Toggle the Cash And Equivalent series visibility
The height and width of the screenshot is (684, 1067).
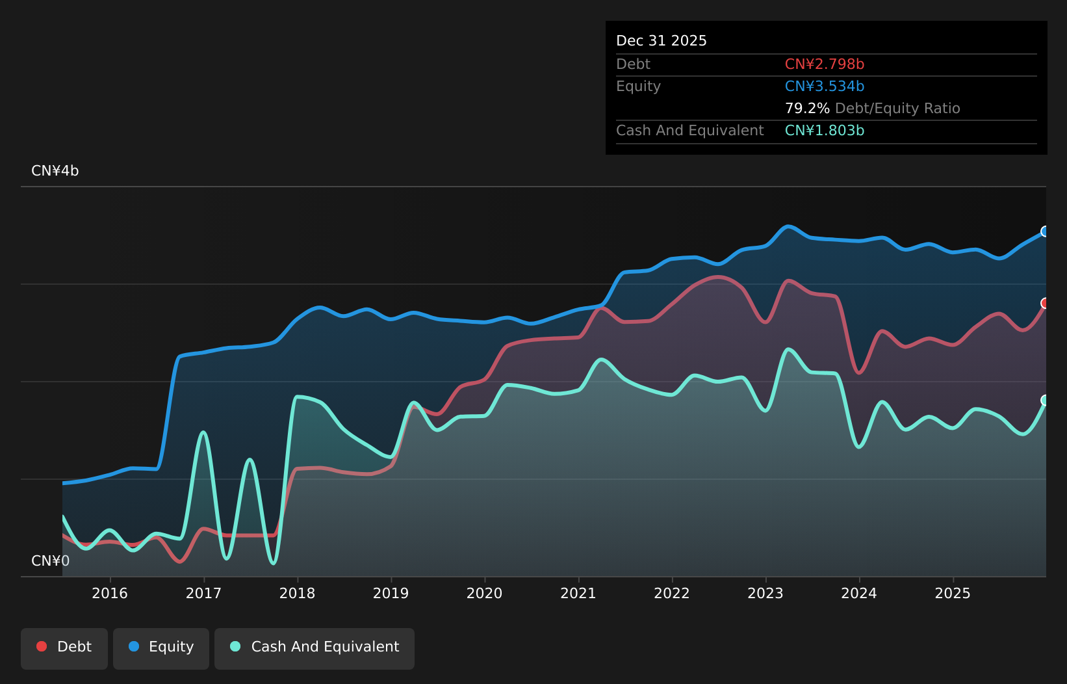click(315, 648)
